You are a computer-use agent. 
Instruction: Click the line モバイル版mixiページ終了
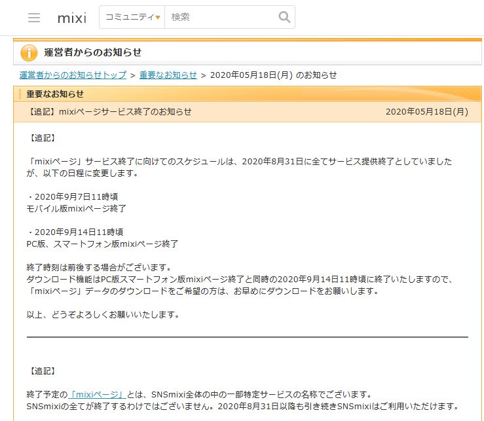[x=76, y=209]
